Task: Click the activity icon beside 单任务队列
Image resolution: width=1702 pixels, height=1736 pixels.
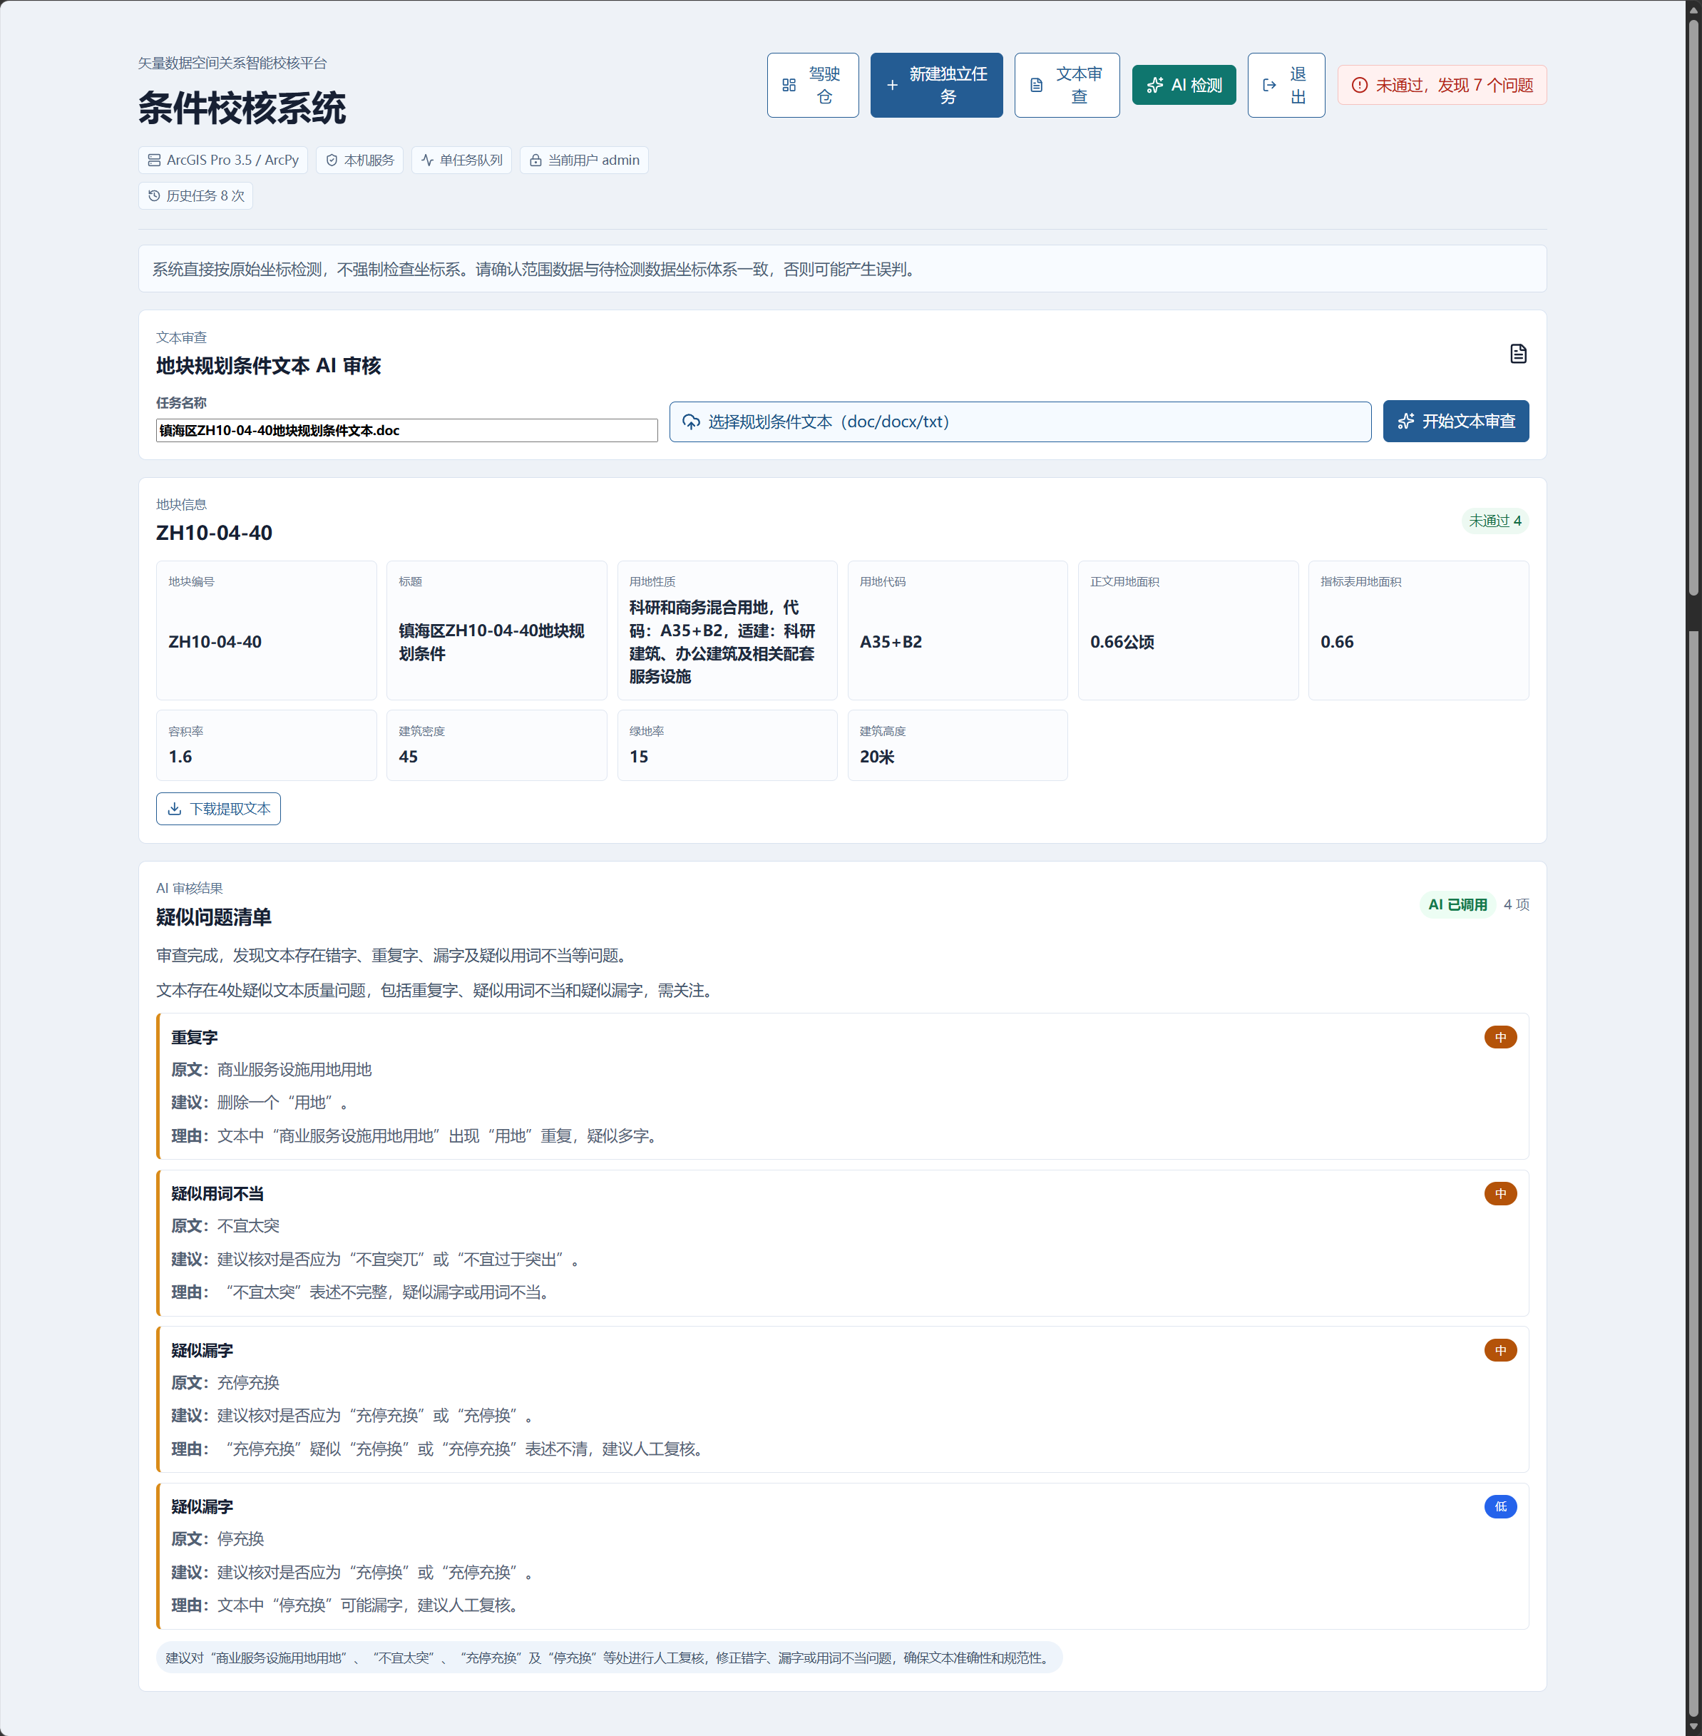Action: [x=427, y=160]
